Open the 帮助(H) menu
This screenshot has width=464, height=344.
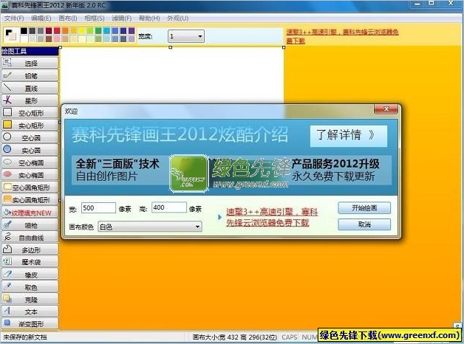click(x=149, y=18)
